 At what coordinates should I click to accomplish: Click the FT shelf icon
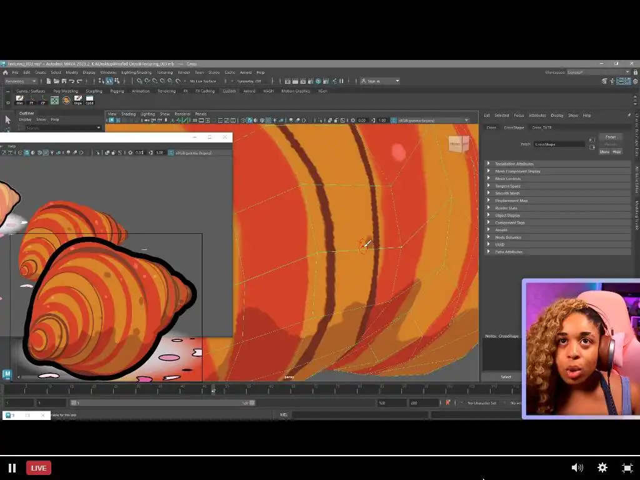(31, 100)
